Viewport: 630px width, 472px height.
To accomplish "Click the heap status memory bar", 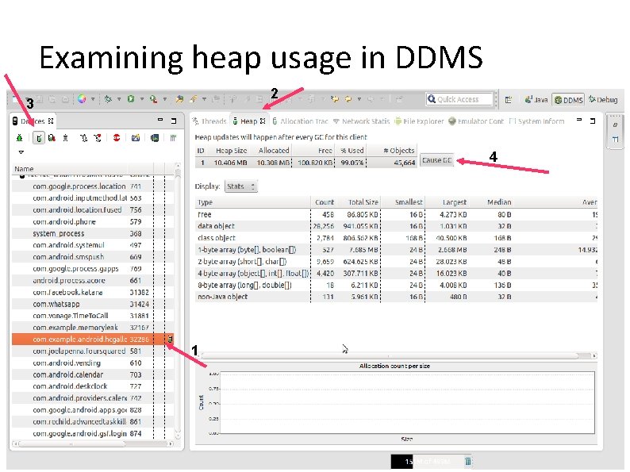I will 427,461.
